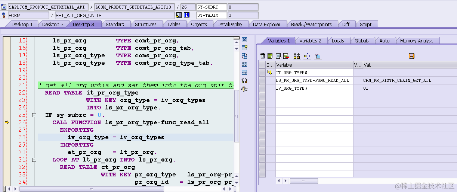
Task: Switch to Variables 2 tab
Action: click(x=310, y=41)
